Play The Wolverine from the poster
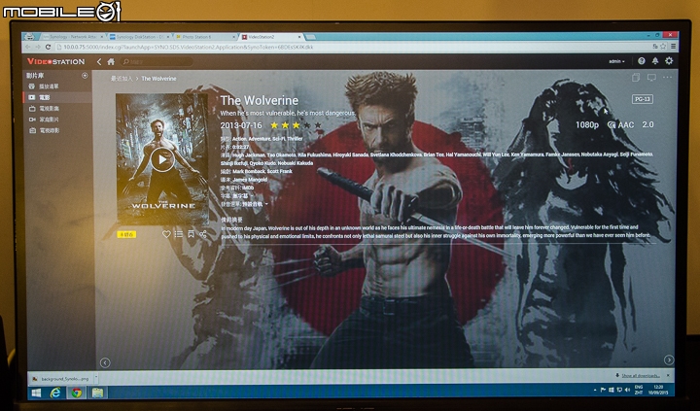 click(162, 159)
